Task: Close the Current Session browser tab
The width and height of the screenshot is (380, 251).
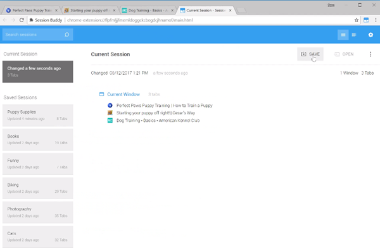Action: point(231,10)
